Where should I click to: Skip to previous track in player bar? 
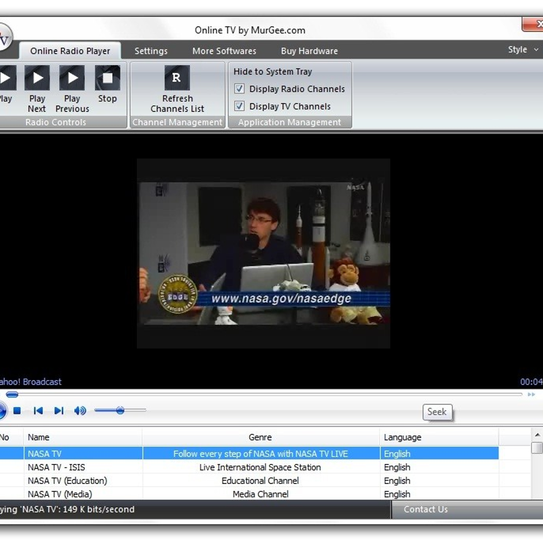38,410
